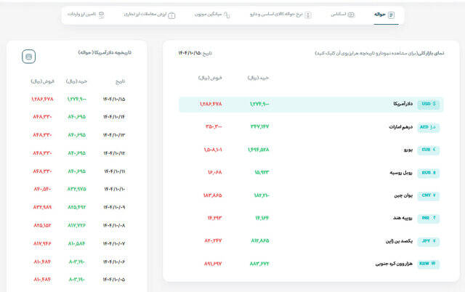
Task: Click the JPY yen badge
Action: 428,240
